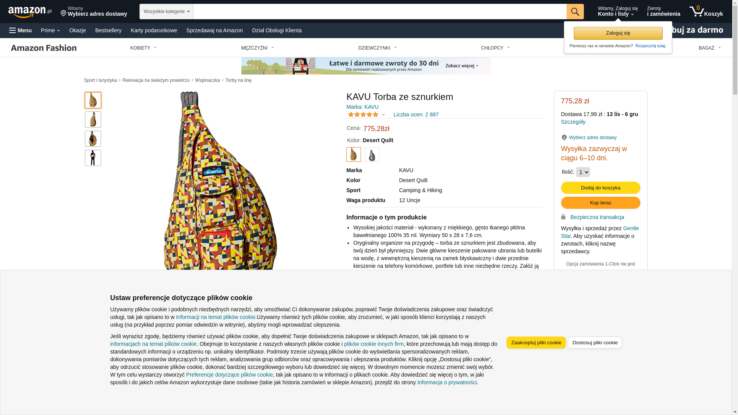Select the Desert Quilt color swatch
The height and width of the screenshot is (415, 738).
353,154
